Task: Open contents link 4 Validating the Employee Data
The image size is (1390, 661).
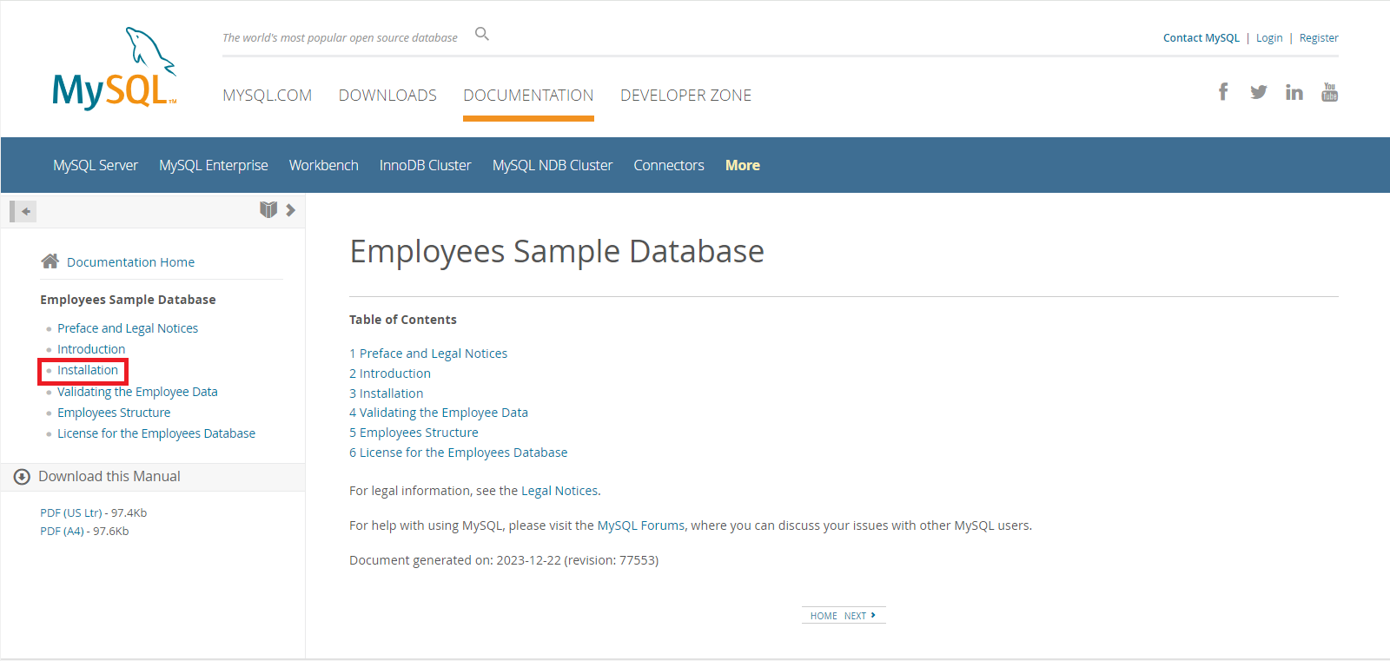Action: coord(439,413)
